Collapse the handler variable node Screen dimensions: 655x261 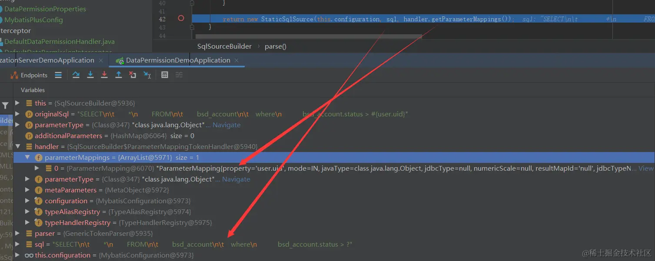(17, 146)
